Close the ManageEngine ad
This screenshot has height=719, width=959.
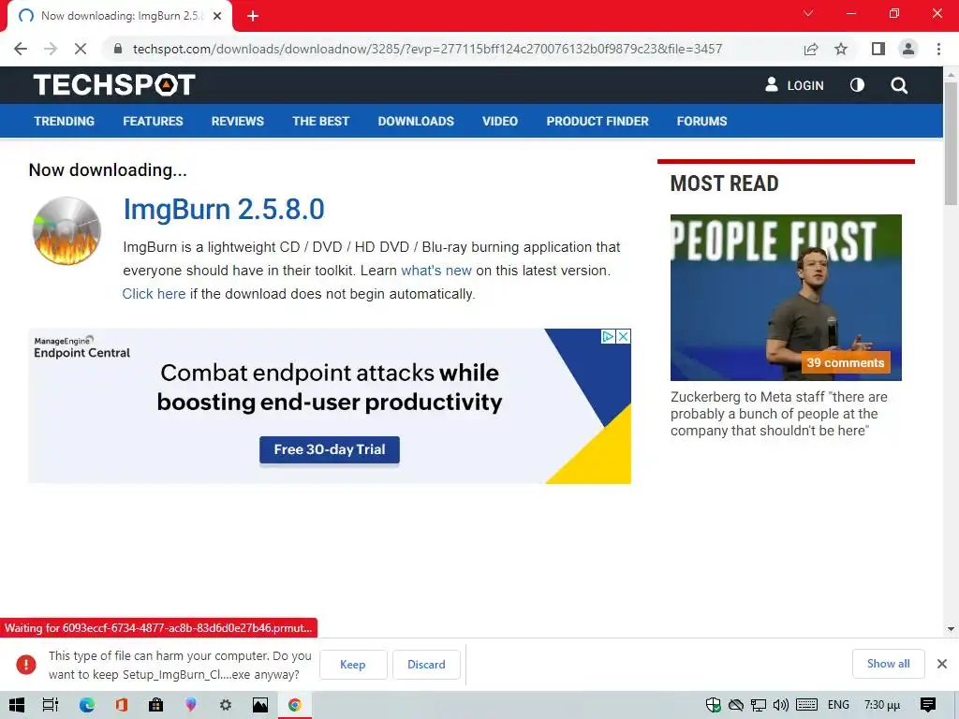click(623, 336)
